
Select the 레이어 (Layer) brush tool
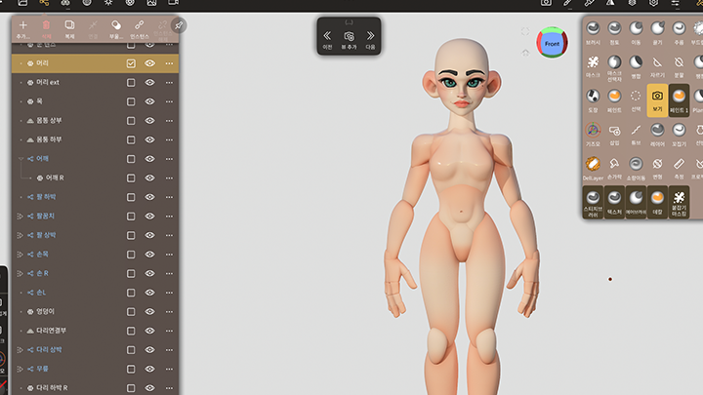pyautogui.click(x=657, y=135)
